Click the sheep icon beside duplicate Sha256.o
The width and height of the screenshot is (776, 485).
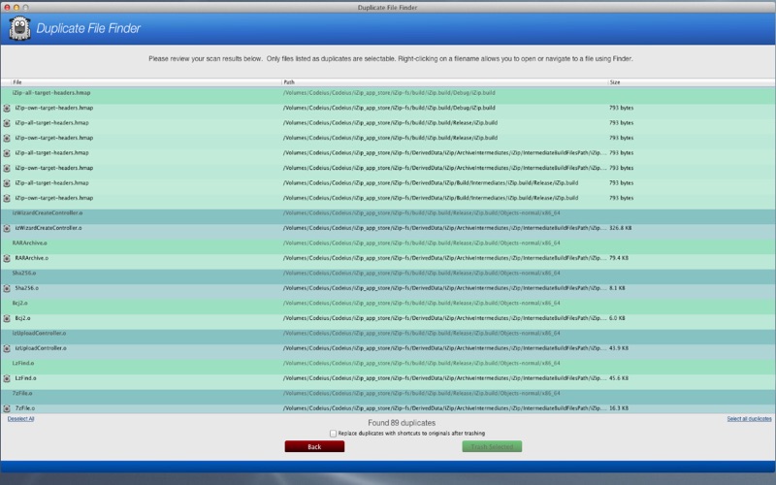[7, 288]
